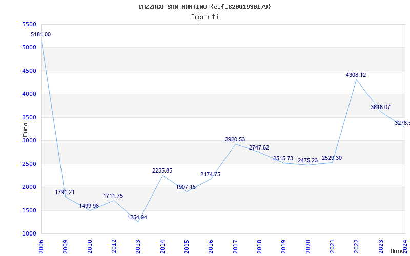This screenshot has height=256, width=410.
Task: Click the Importi subtitle
Action: point(205,17)
